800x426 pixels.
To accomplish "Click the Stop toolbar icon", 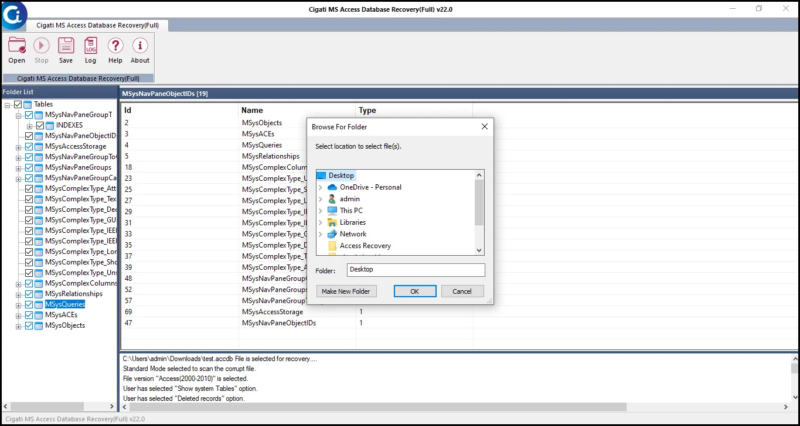I will (42, 46).
